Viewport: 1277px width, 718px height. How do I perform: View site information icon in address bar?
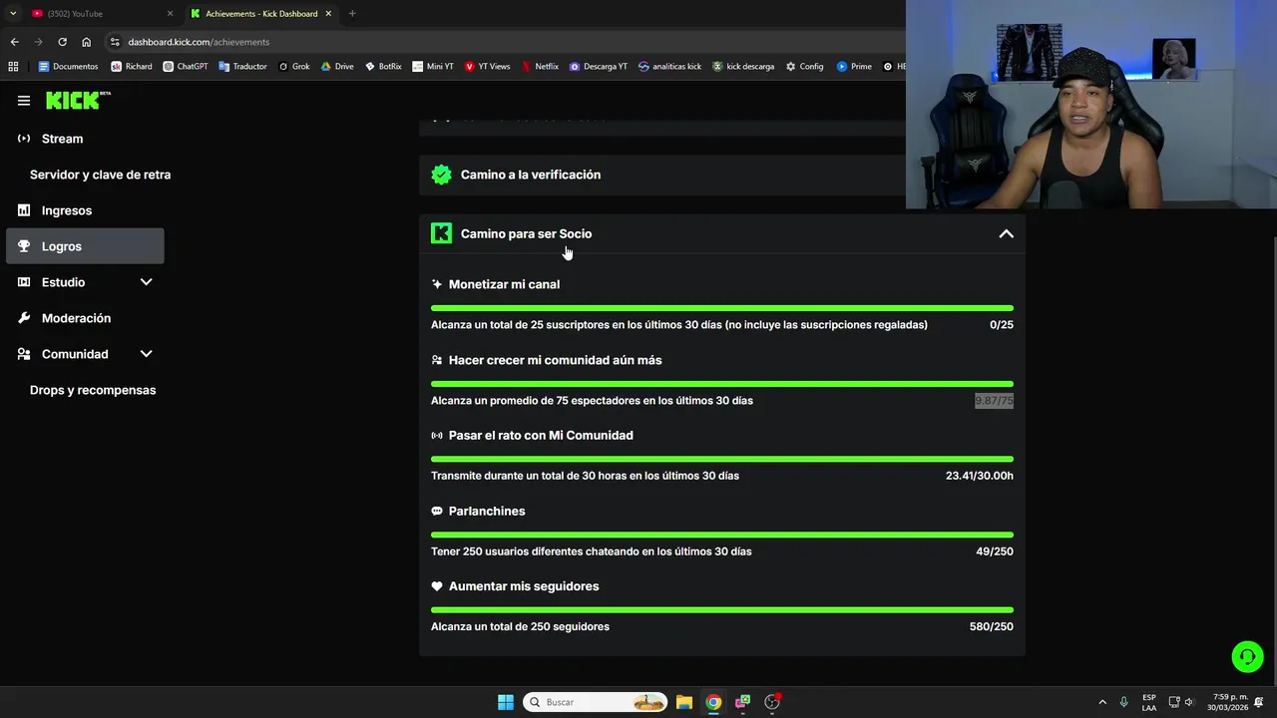pyautogui.click(x=115, y=42)
